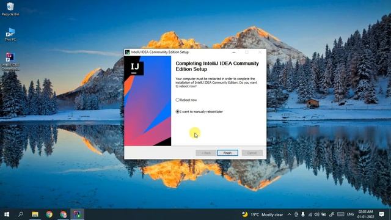Select the This PC desktop icon
The width and height of the screenshot is (391, 220).
10,34
